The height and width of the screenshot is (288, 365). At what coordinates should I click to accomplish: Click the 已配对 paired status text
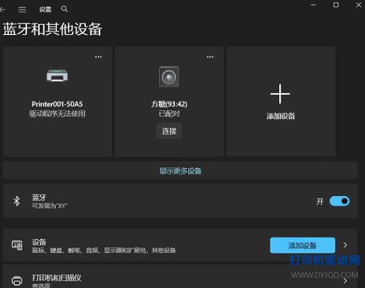(169, 113)
